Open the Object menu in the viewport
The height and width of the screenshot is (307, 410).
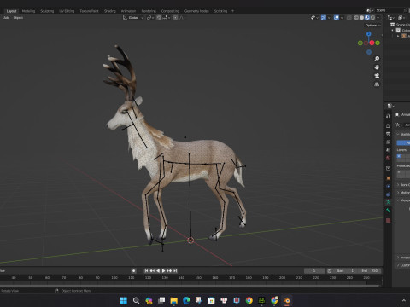coord(18,18)
